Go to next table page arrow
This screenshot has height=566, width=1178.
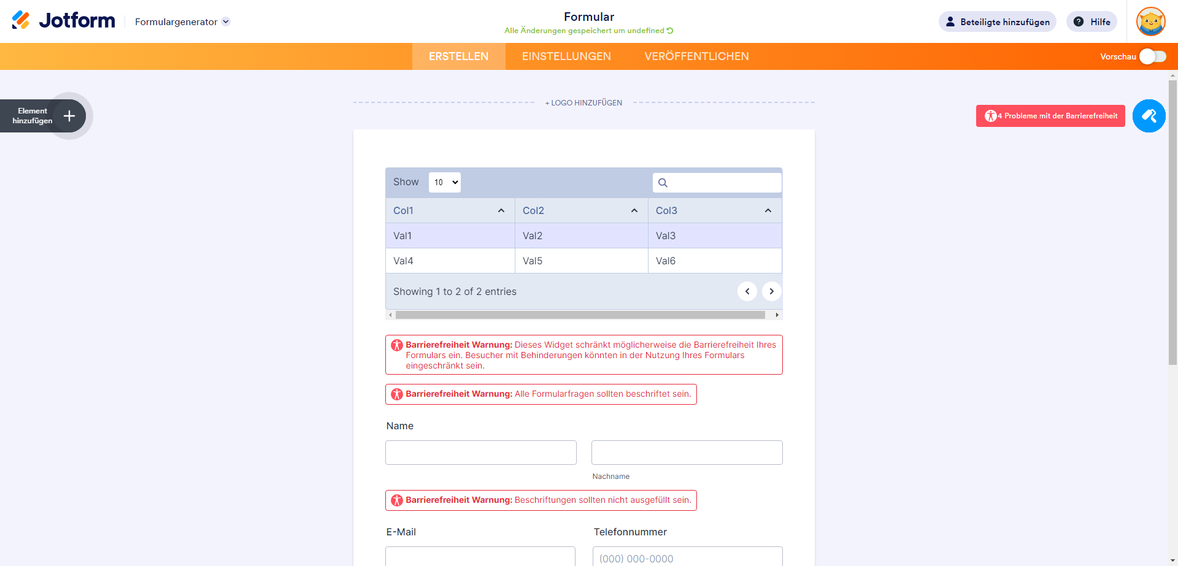click(771, 291)
